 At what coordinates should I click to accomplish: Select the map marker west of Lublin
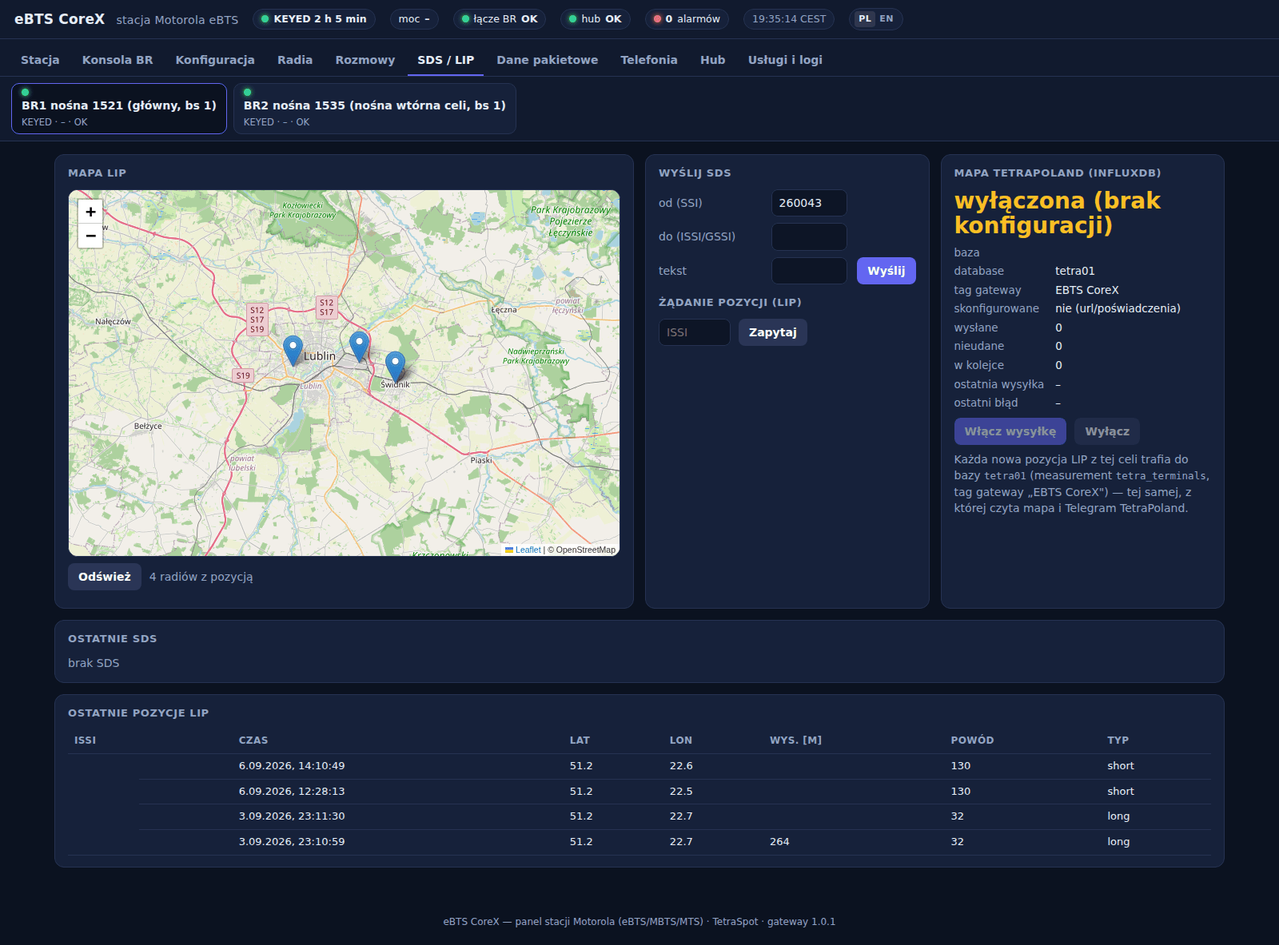tap(293, 351)
